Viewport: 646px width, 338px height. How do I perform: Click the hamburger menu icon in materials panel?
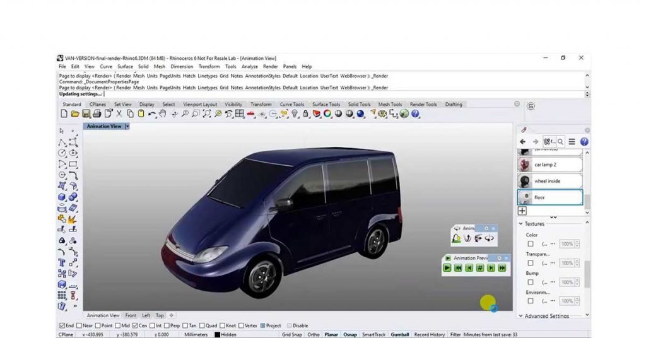(572, 142)
